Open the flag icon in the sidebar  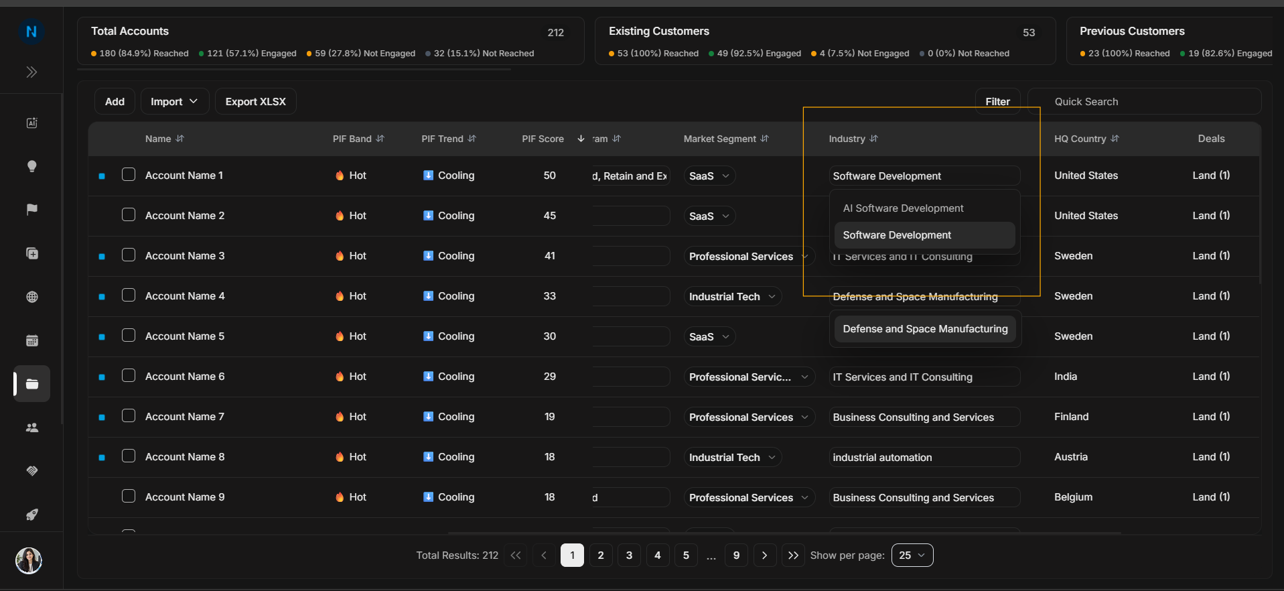click(31, 210)
